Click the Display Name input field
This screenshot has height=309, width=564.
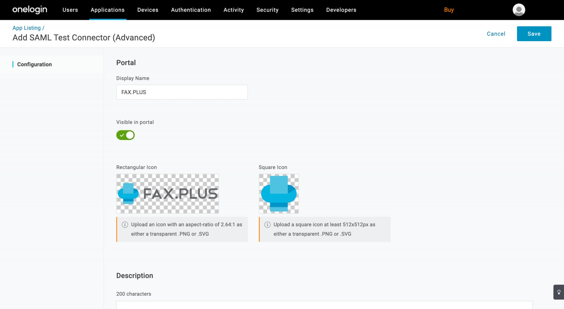click(x=182, y=92)
